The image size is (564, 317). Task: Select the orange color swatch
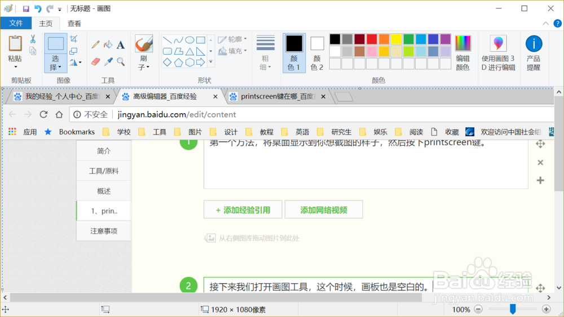click(x=384, y=39)
